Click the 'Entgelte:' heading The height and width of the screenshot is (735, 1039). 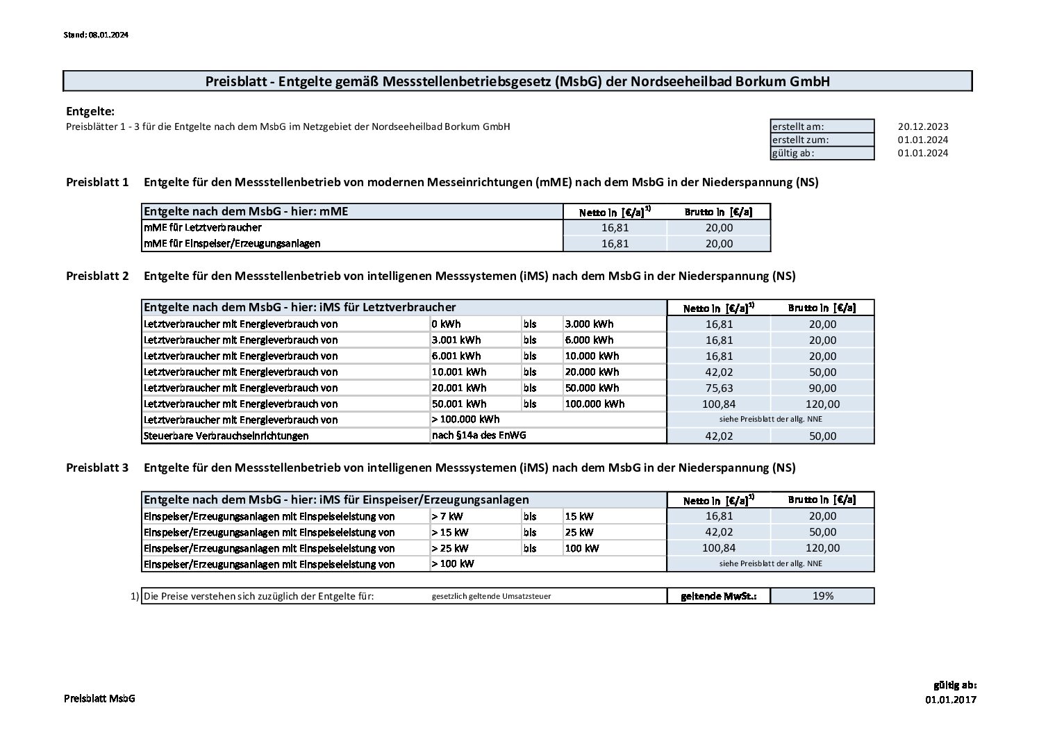(90, 111)
